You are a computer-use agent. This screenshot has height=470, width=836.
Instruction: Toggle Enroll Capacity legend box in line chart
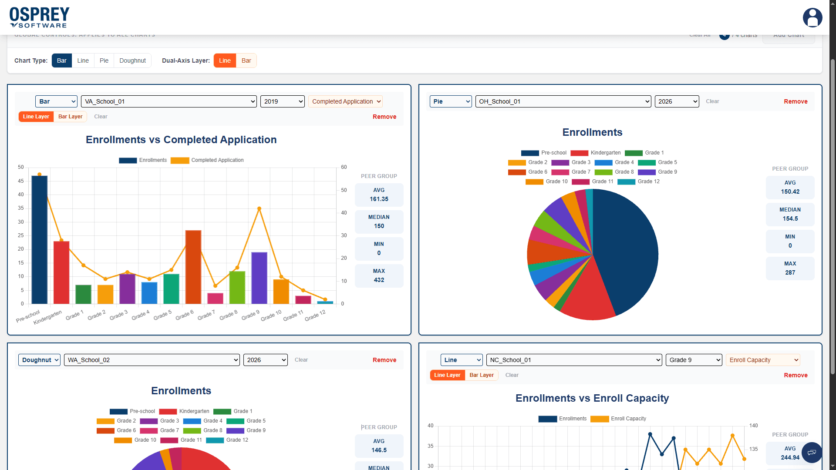tap(600, 419)
